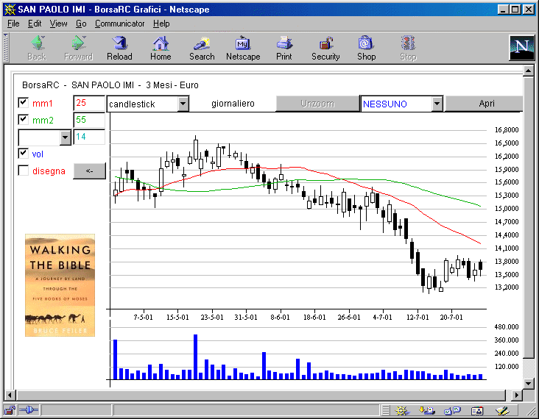Click the horizontal scrollbar thumb
This screenshot has width=539, height=419.
point(261,395)
